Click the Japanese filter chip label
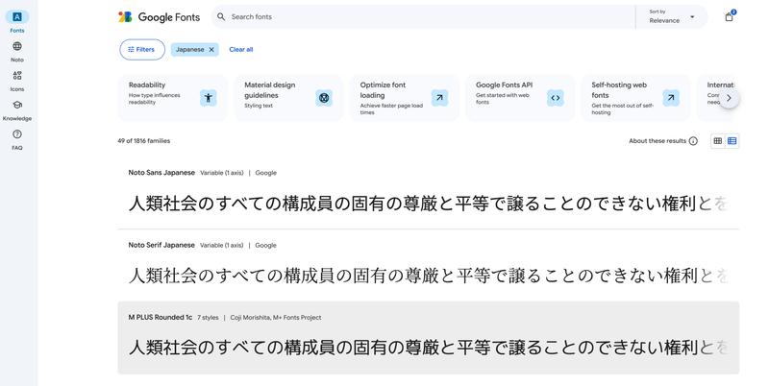769x386 pixels. 189,50
